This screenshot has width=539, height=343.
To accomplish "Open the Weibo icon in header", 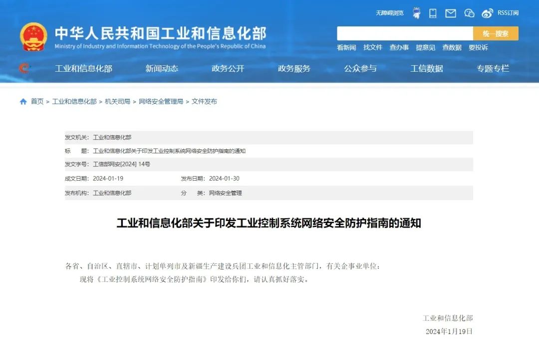I will 487,13.
